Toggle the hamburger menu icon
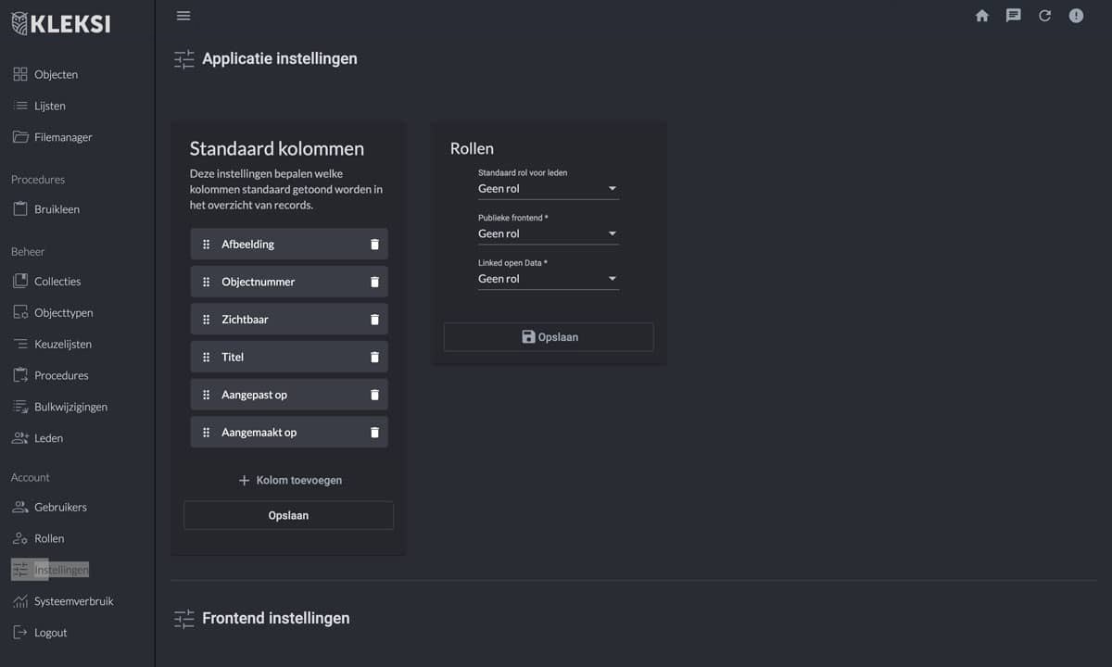The height and width of the screenshot is (667, 1112). pos(183,16)
